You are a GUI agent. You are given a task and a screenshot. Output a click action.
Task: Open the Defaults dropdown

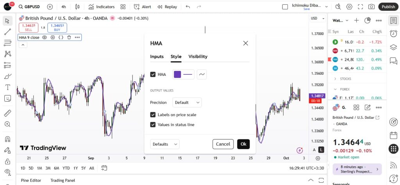165,144
